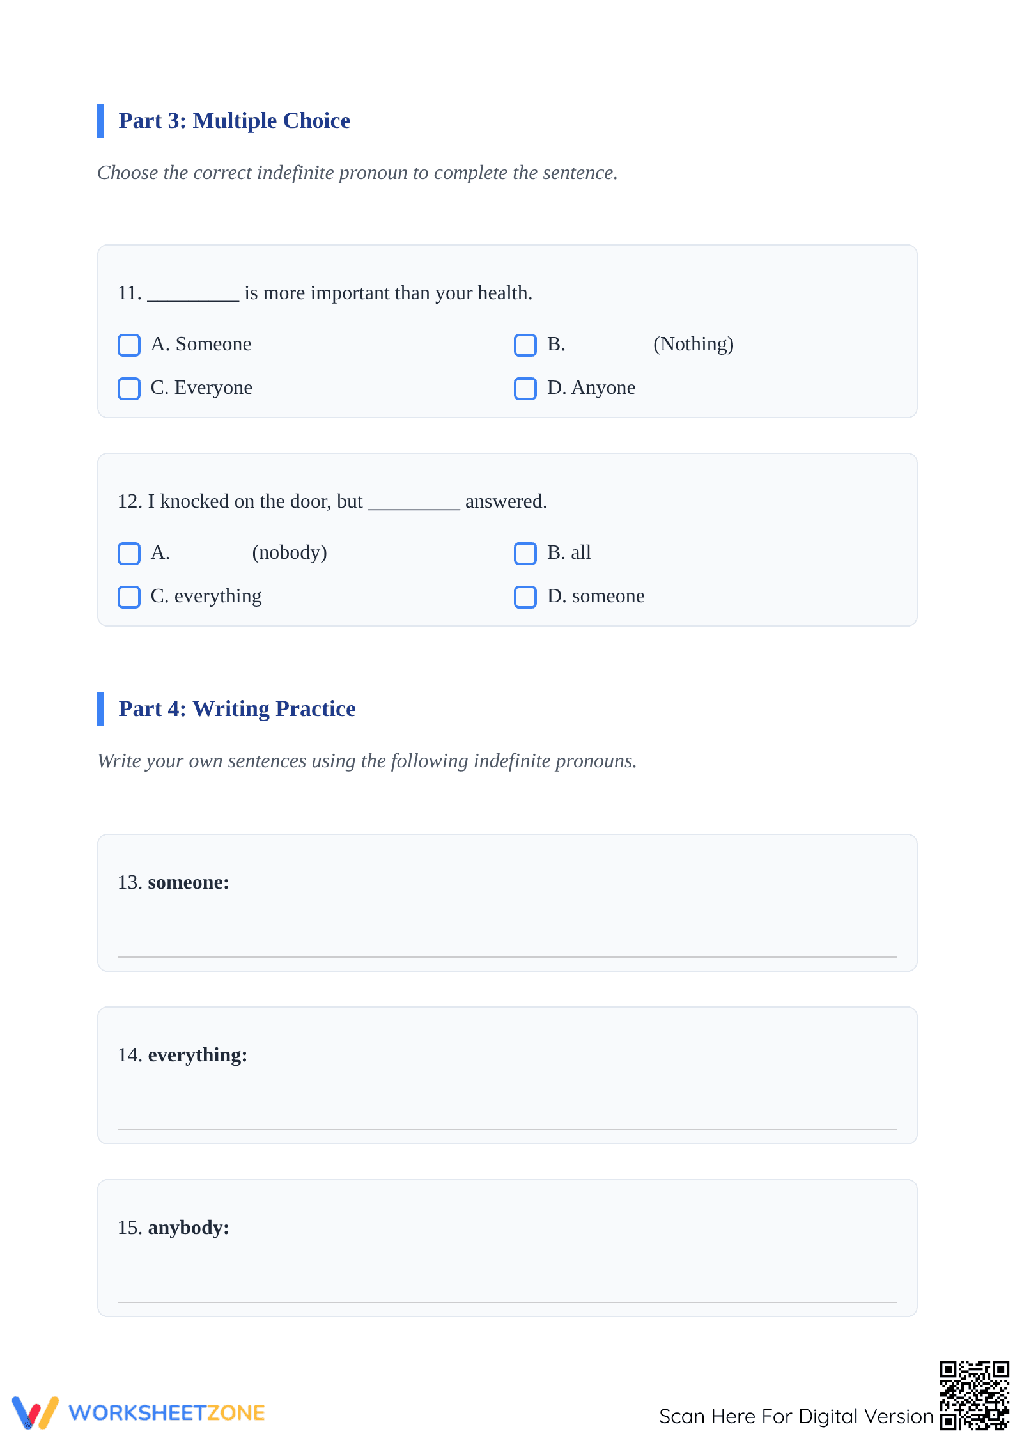1015x1436 pixels.
Task: Select the Part 4: Writing Practice heading
Action: (237, 708)
